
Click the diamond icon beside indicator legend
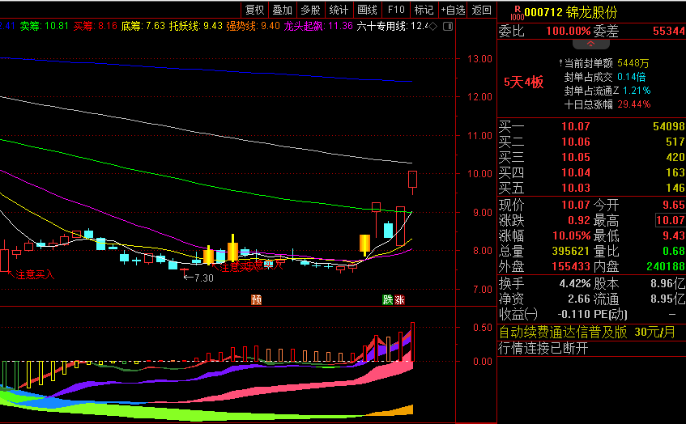point(432,27)
